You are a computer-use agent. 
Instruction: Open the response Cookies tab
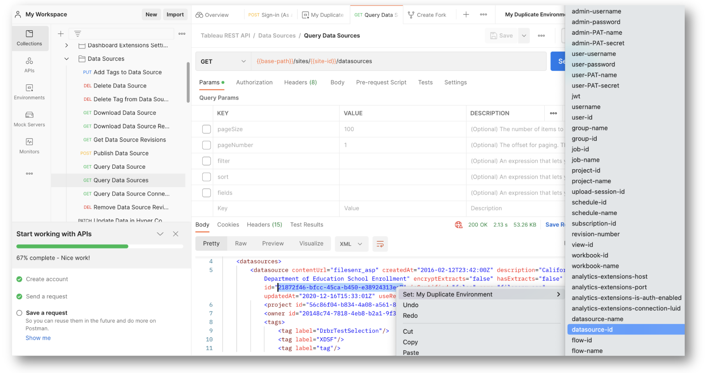click(228, 225)
